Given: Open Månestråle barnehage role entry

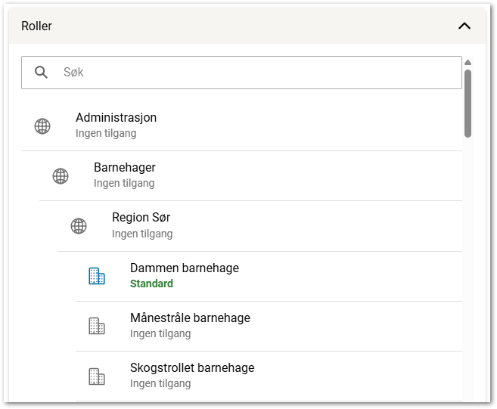Looking at the screenshot, I should [x=190, y=318].
